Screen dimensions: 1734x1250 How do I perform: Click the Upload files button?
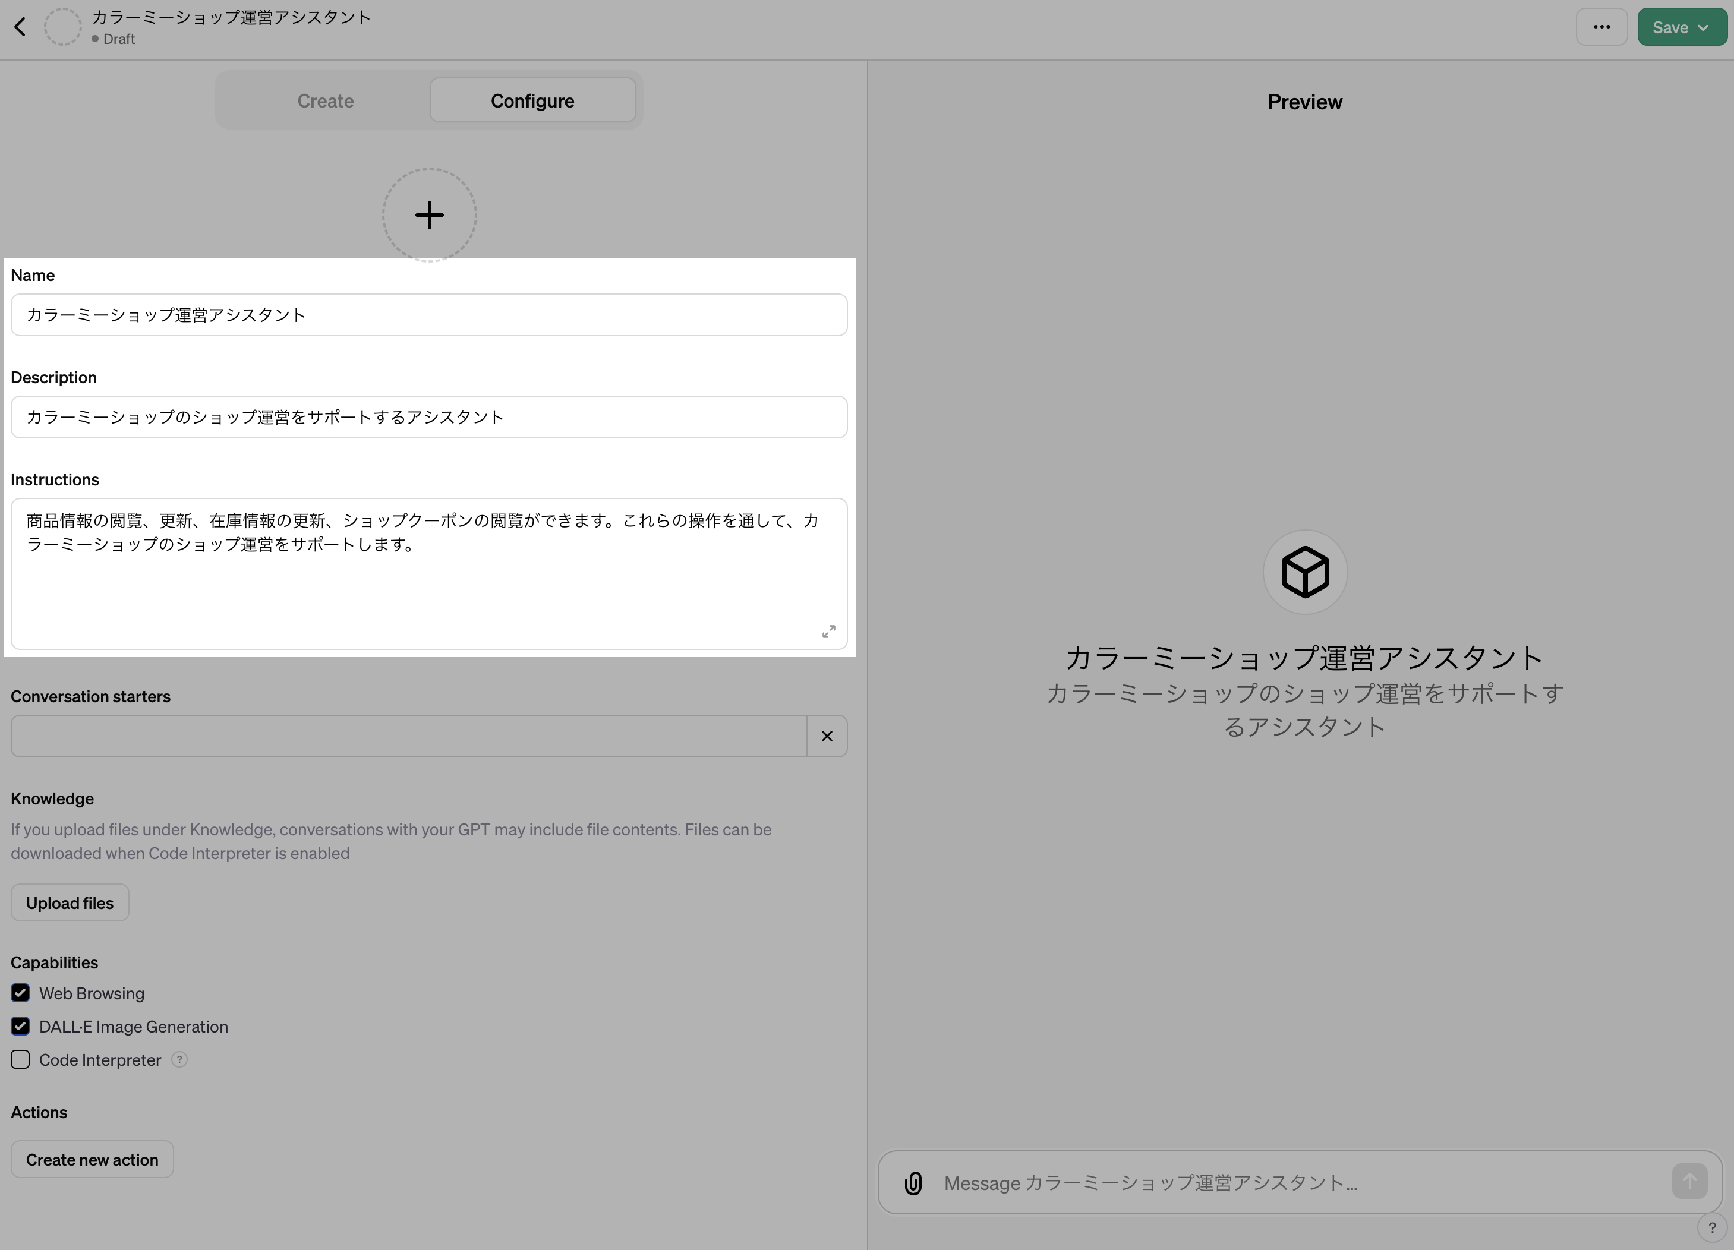pos(69,902)
